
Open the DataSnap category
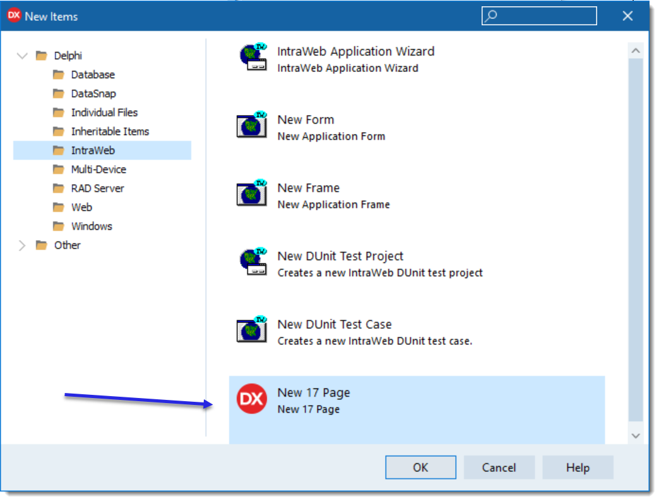(x=93, y=94)
